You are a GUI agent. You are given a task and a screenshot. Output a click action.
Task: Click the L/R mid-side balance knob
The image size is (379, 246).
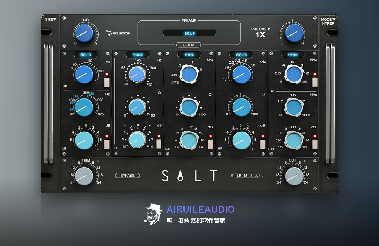(x=84, y=33)
